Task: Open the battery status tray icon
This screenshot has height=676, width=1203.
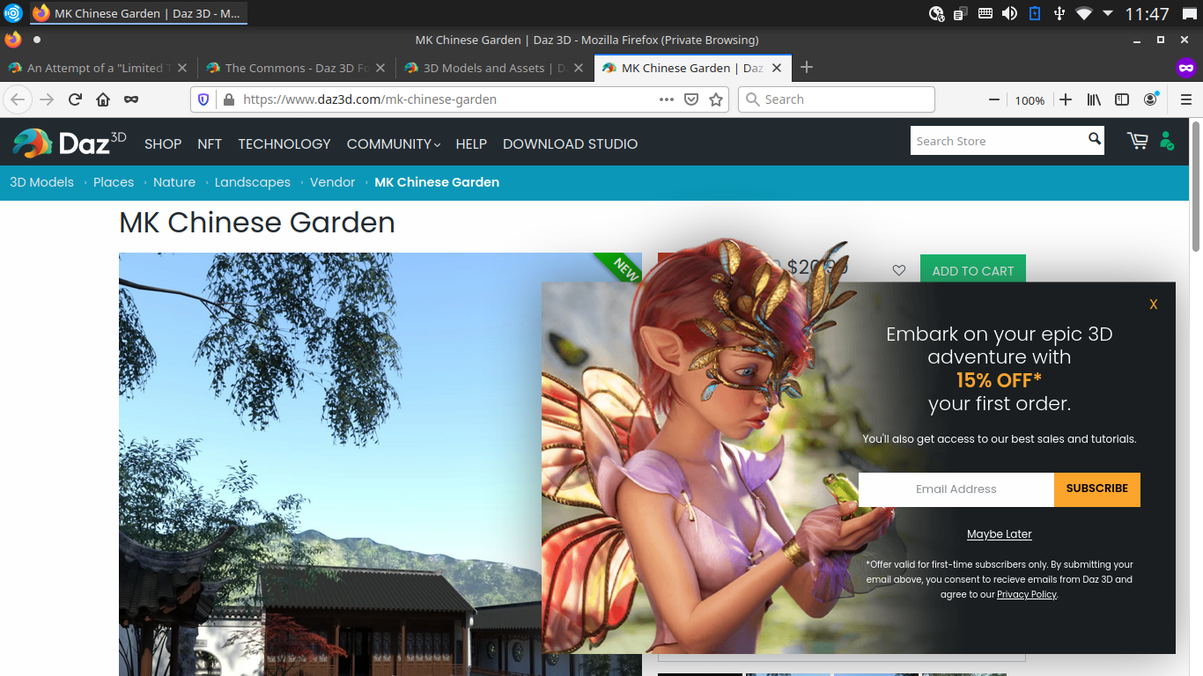Action: [1035, 13]
